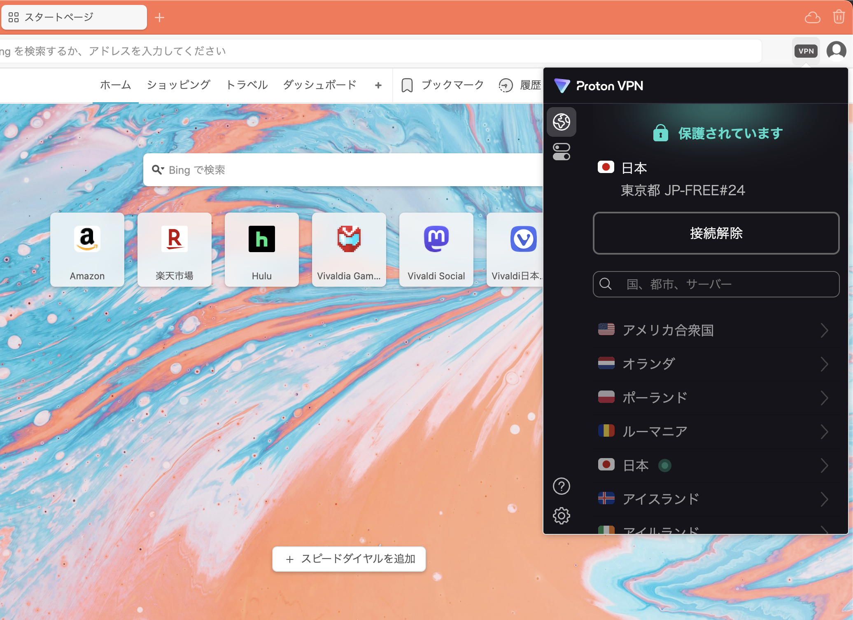Viewport: 853px width, 620px height.
Task: Expand ポーランド server entry
Action: coord(825,398)
